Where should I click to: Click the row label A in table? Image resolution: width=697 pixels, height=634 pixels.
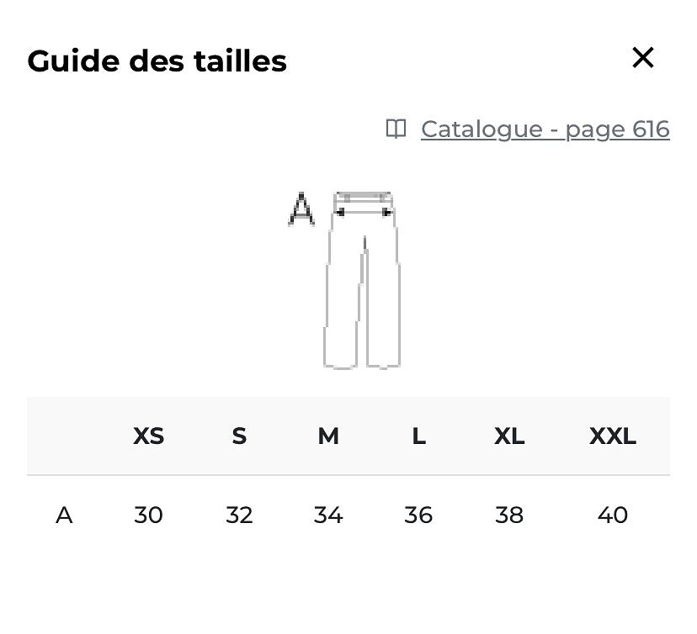[64, 515]
